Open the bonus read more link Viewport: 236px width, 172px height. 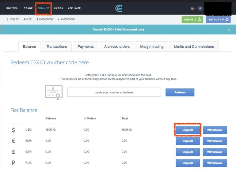point(138,29)
